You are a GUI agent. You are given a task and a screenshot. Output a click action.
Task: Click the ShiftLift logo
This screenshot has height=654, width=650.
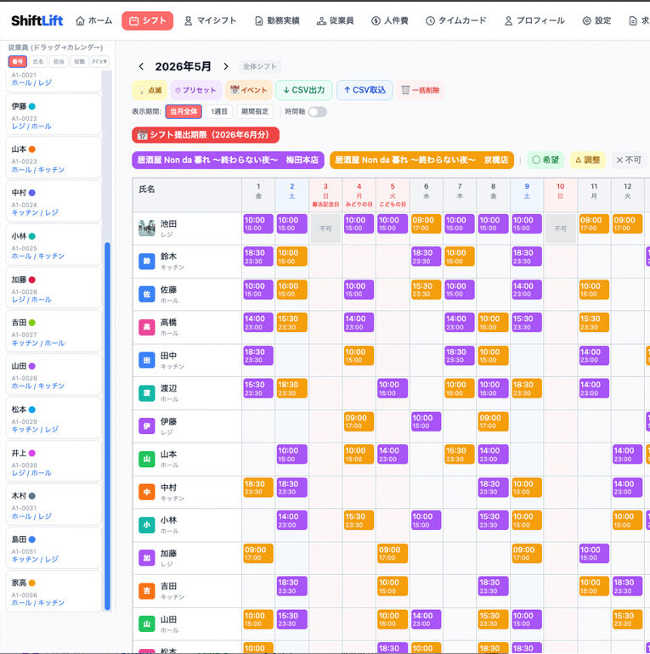point(37,20)
